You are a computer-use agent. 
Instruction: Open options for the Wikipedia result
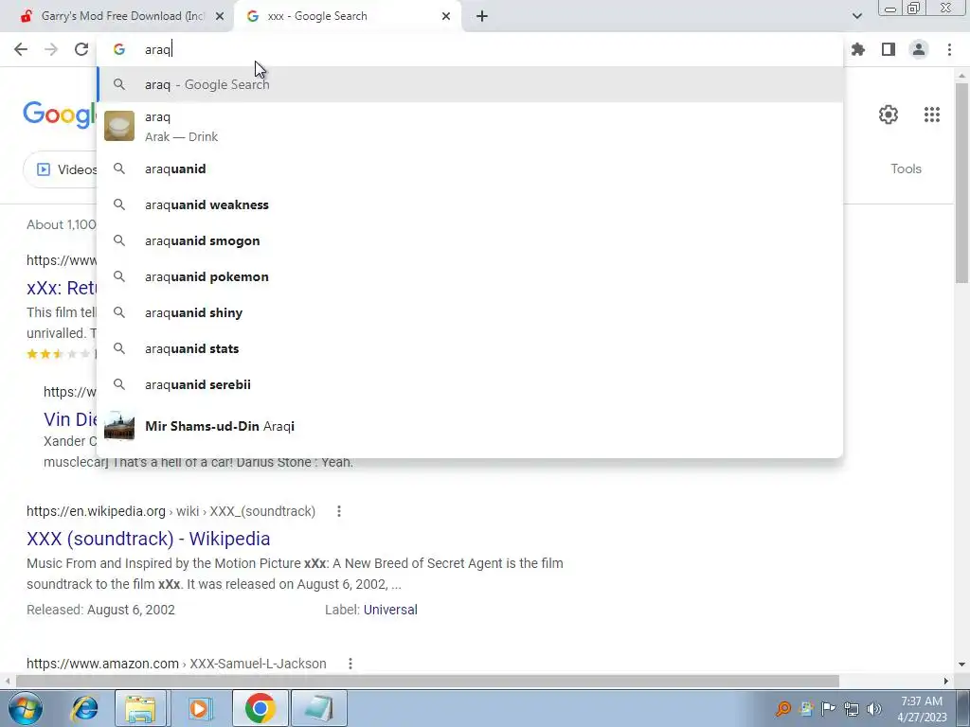click(x=338, y=511)
